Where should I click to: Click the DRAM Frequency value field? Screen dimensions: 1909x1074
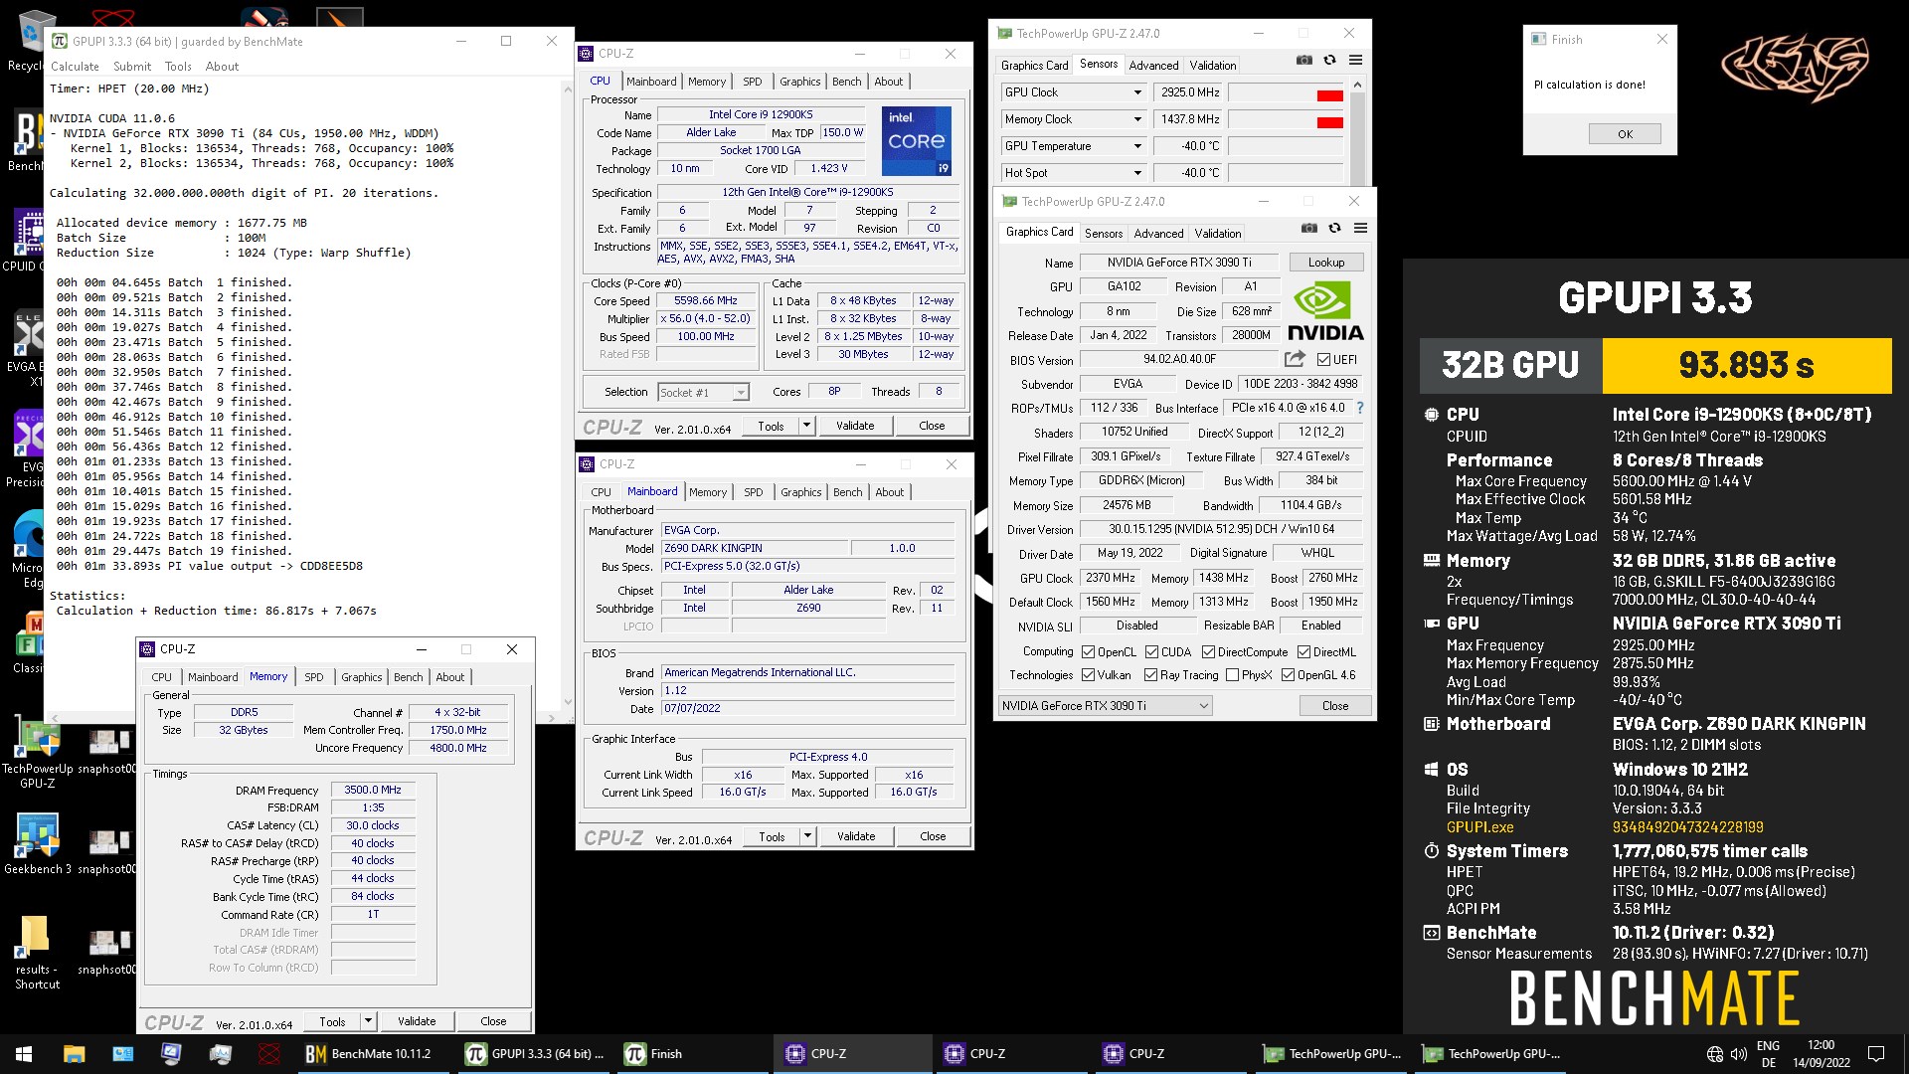point(373,791)
